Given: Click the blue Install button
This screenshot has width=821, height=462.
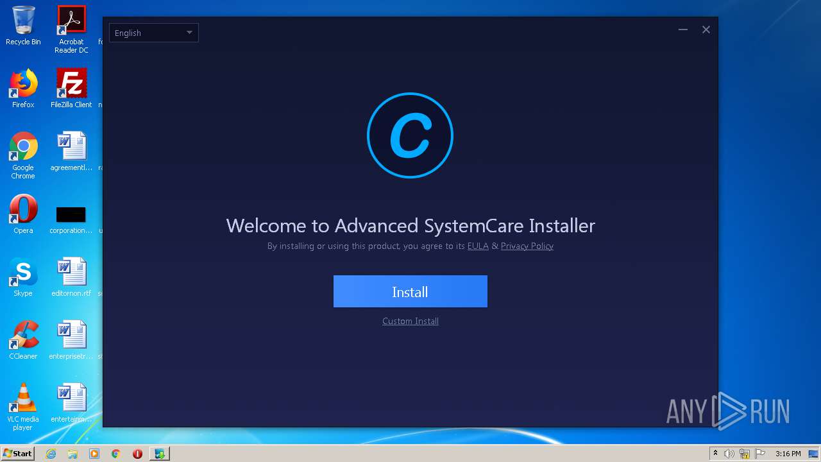Looking at the screenshot, I should 410,291.
